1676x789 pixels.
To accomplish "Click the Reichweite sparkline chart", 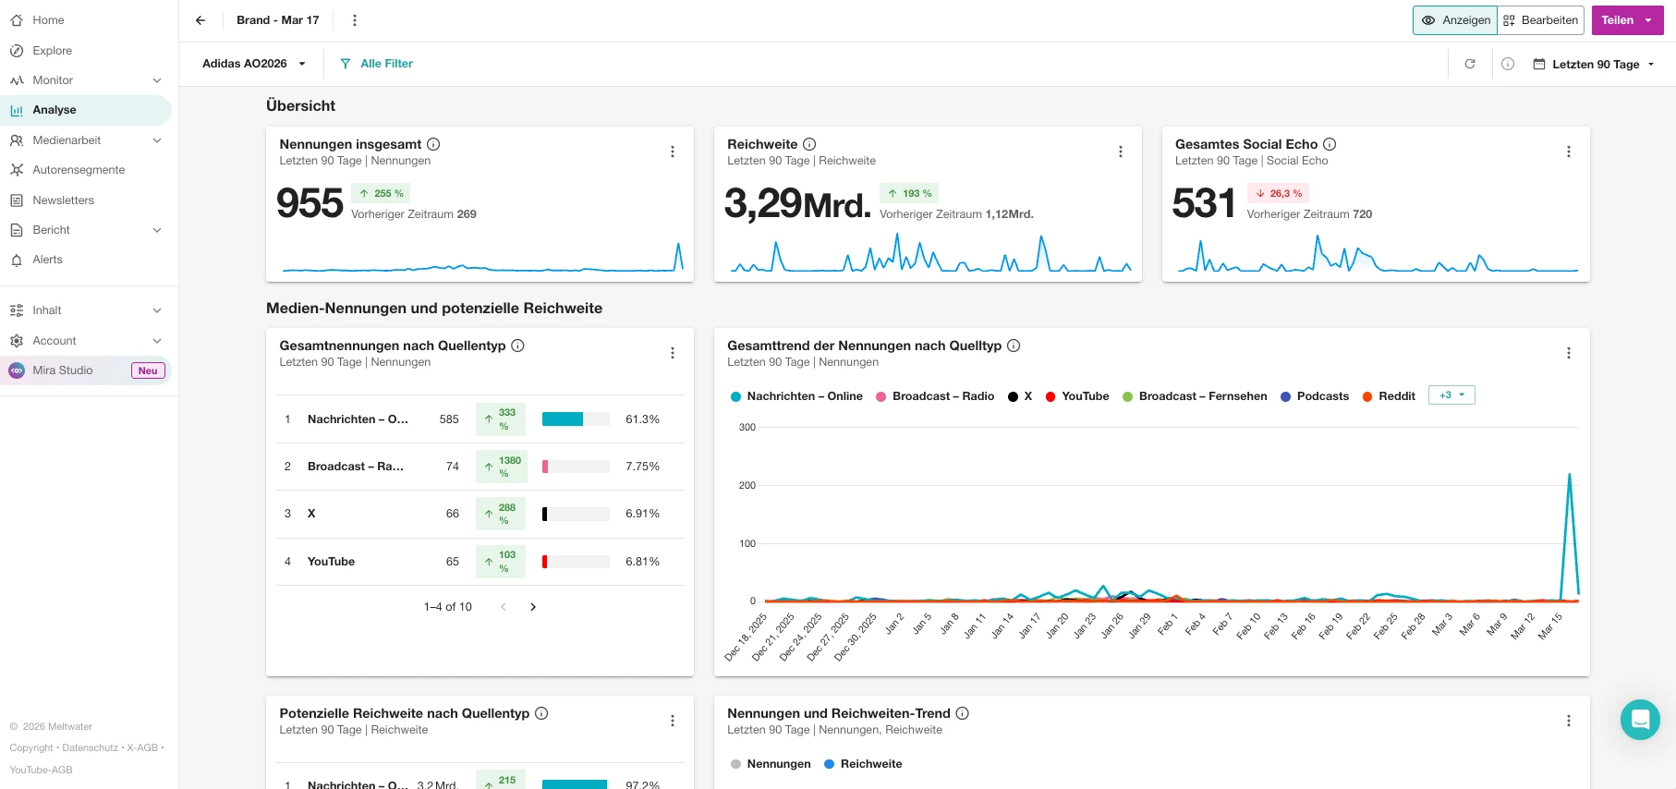I will [930, 252].
